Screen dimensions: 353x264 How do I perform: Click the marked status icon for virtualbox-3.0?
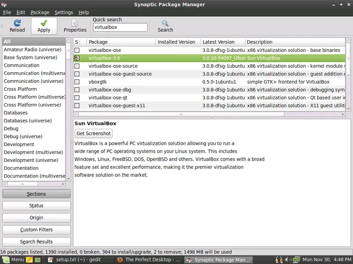point(77,58)
